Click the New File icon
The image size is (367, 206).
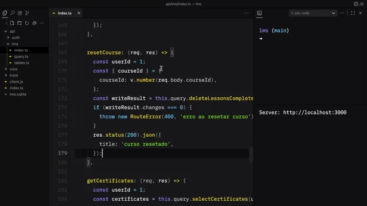click(12, 23)
